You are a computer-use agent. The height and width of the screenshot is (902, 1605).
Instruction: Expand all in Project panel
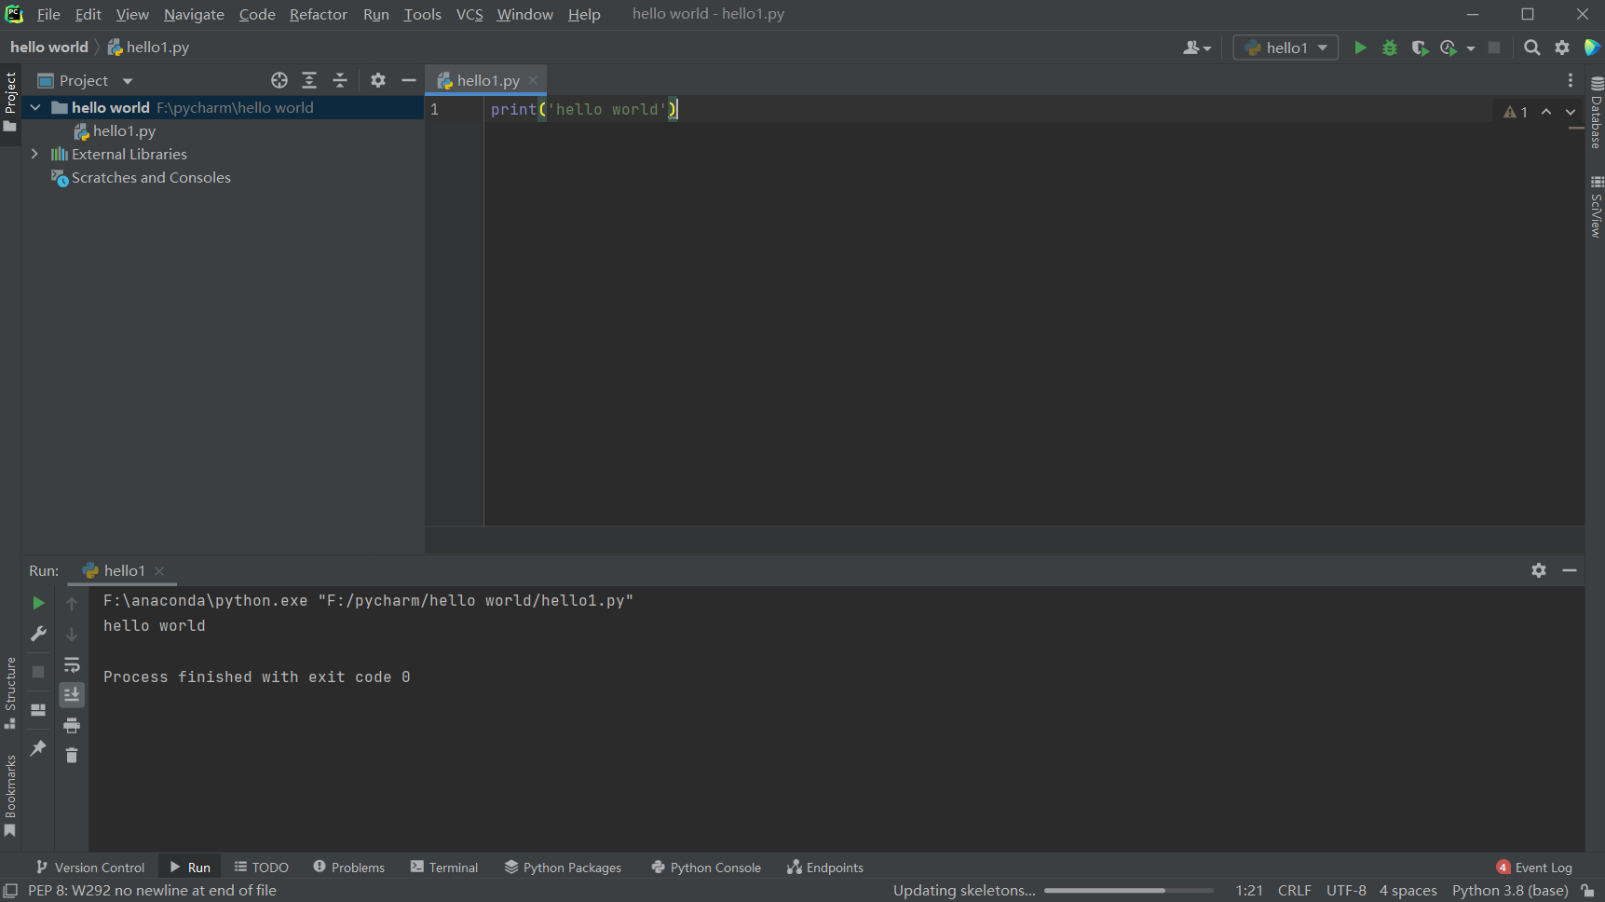tap(309, 80)
